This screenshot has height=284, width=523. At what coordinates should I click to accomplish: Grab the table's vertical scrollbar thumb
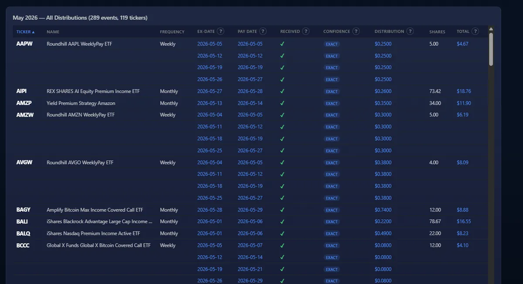pos(491,49)
